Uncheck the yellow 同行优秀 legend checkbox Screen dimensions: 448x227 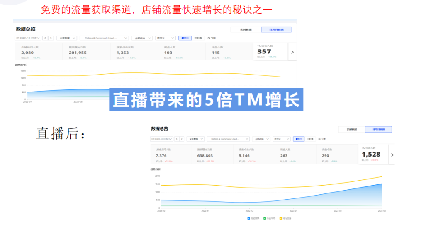(x=280, y=218)
